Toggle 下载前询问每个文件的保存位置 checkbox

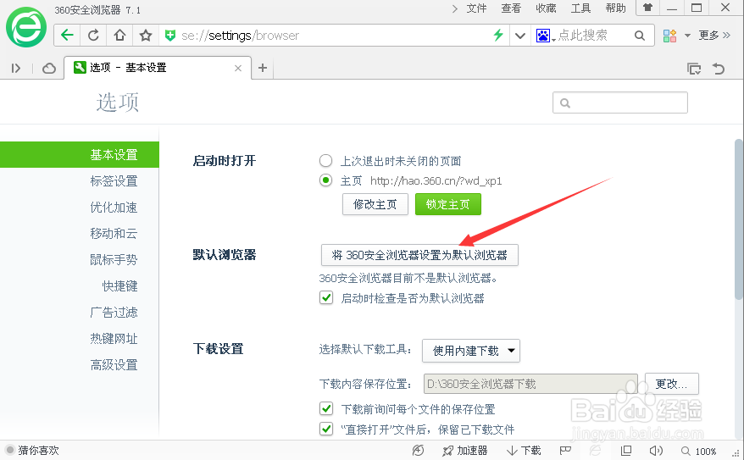tap(326, 408)
